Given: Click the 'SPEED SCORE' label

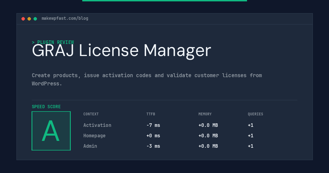Looking at the screenshot, I should (x=46, y=107).
